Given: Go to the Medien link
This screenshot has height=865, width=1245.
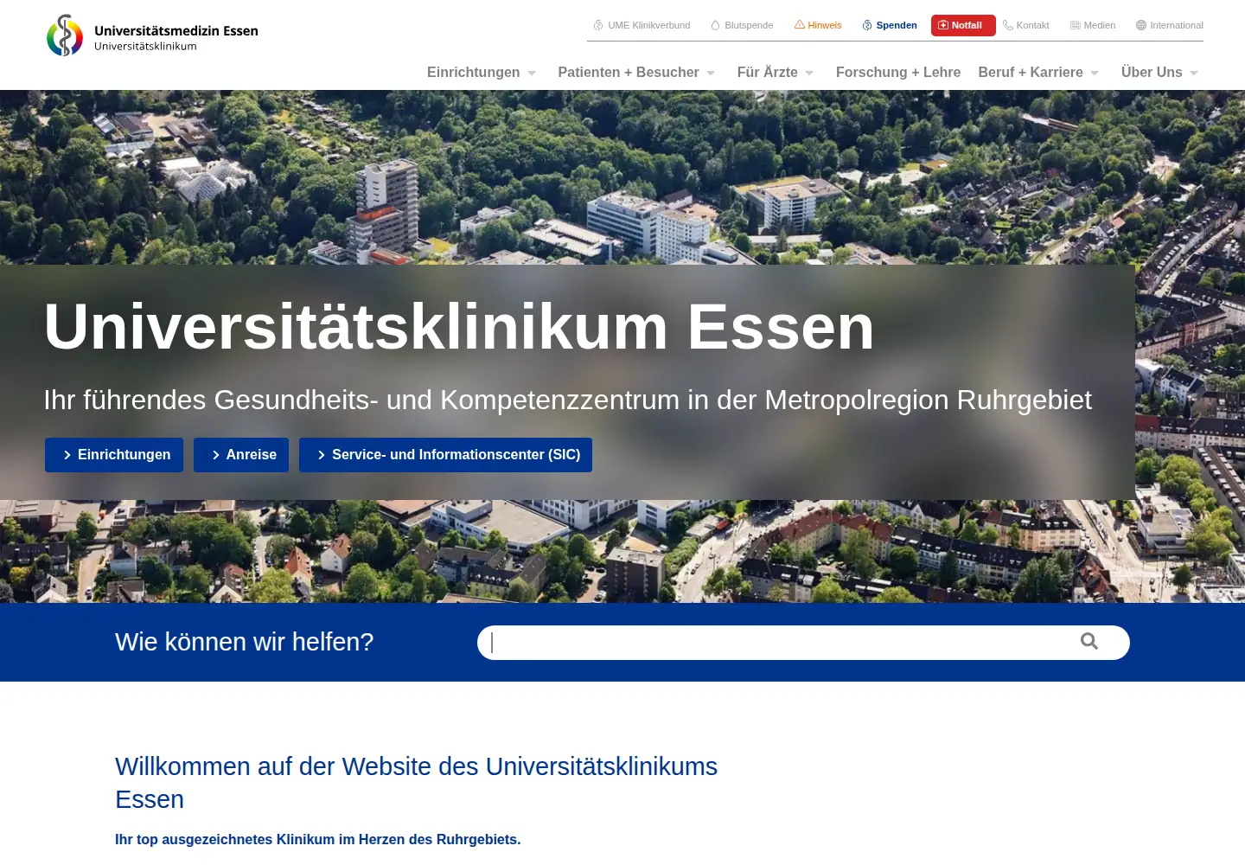Looking at the screenshot, I should tap(1100, 25).
